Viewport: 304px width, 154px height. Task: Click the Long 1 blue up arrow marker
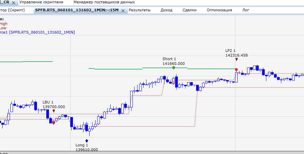[x=87, y=141]
